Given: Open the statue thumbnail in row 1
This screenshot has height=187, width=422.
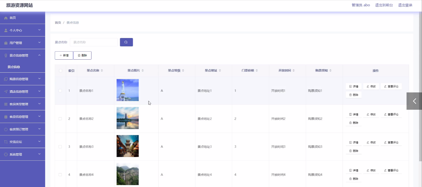Looking at the screenshot, I should click(127, 90).
